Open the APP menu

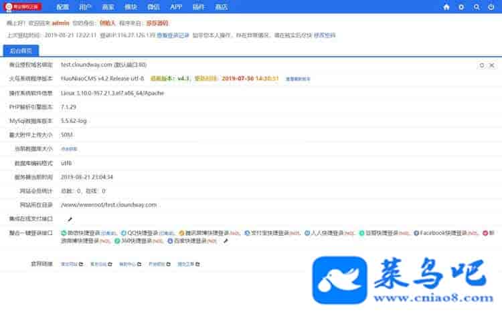coord(176,7)
